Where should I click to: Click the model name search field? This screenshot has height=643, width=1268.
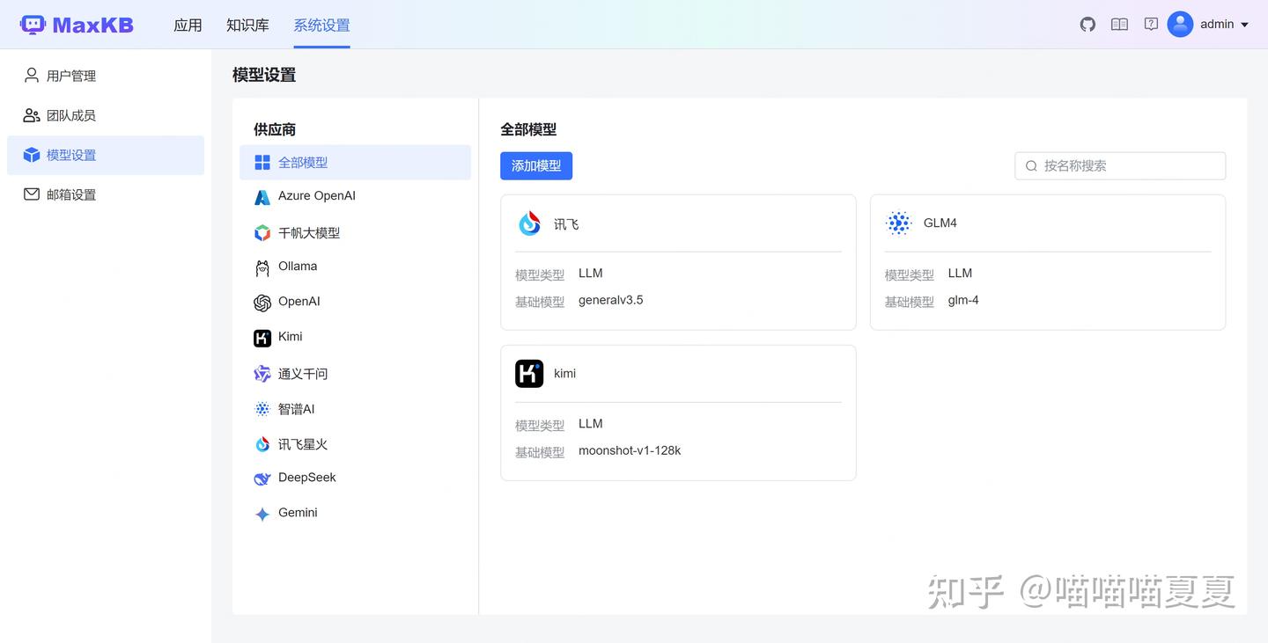[1119, 165]
